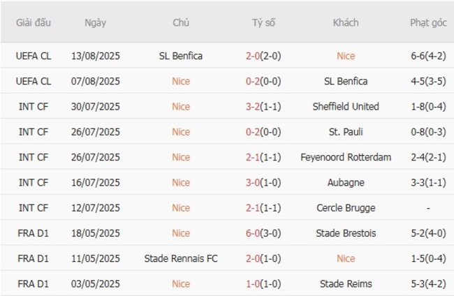454x296 pixels.
Task: Click the Ngày column header
Action: tap(96, 22)
